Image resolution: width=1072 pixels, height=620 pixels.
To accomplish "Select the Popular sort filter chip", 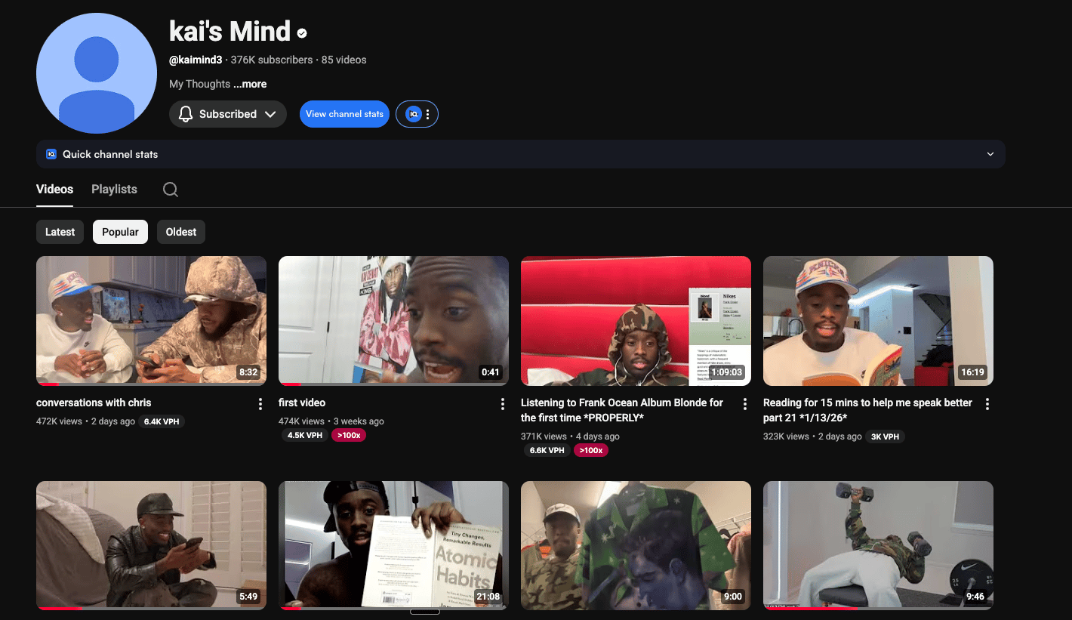I will (120, 232).
